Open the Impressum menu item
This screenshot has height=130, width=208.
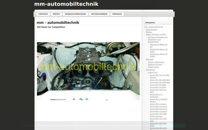click(x=117, y=14)
